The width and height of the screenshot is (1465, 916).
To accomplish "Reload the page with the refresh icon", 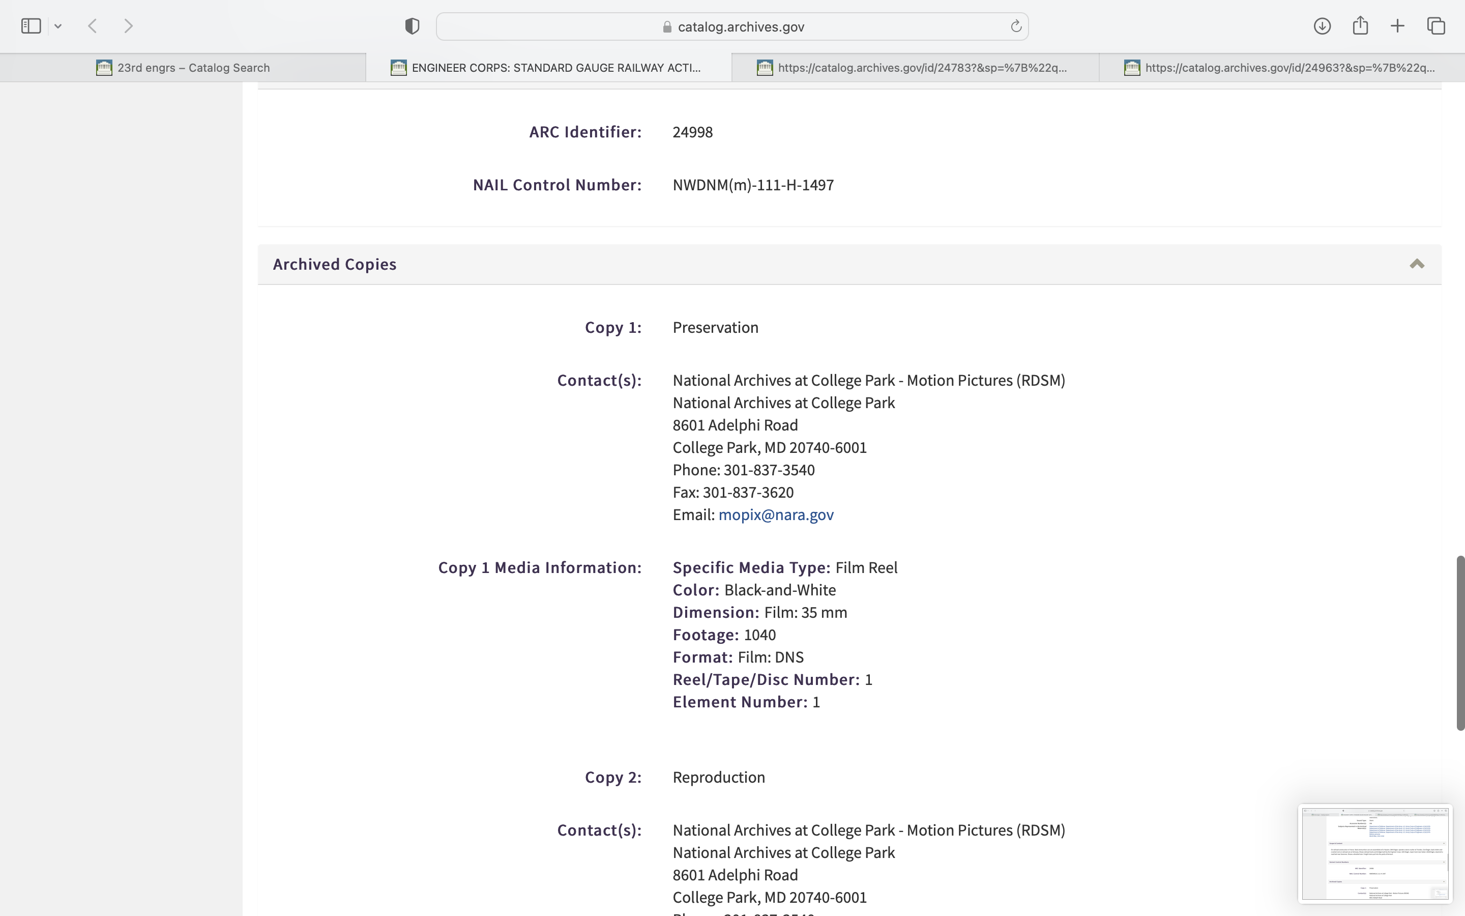I will [1016, 26].
